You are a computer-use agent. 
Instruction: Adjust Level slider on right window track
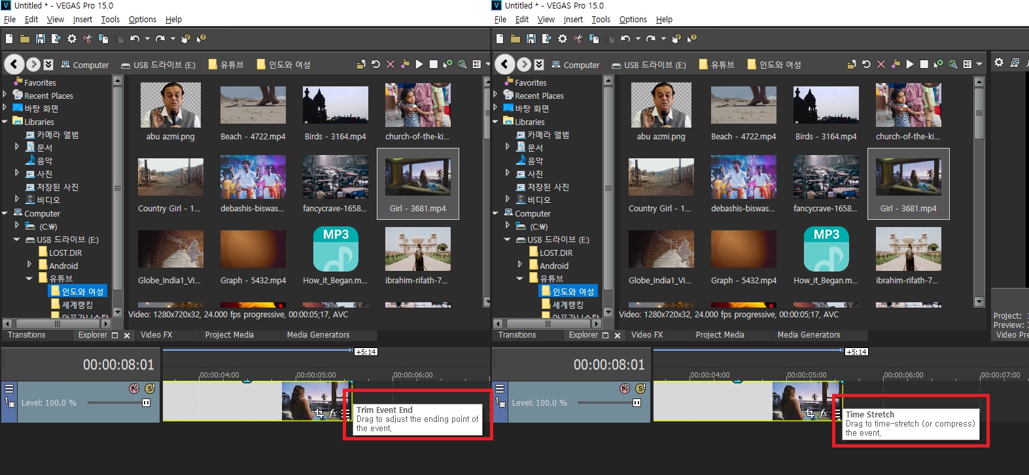tap(637, 402)
